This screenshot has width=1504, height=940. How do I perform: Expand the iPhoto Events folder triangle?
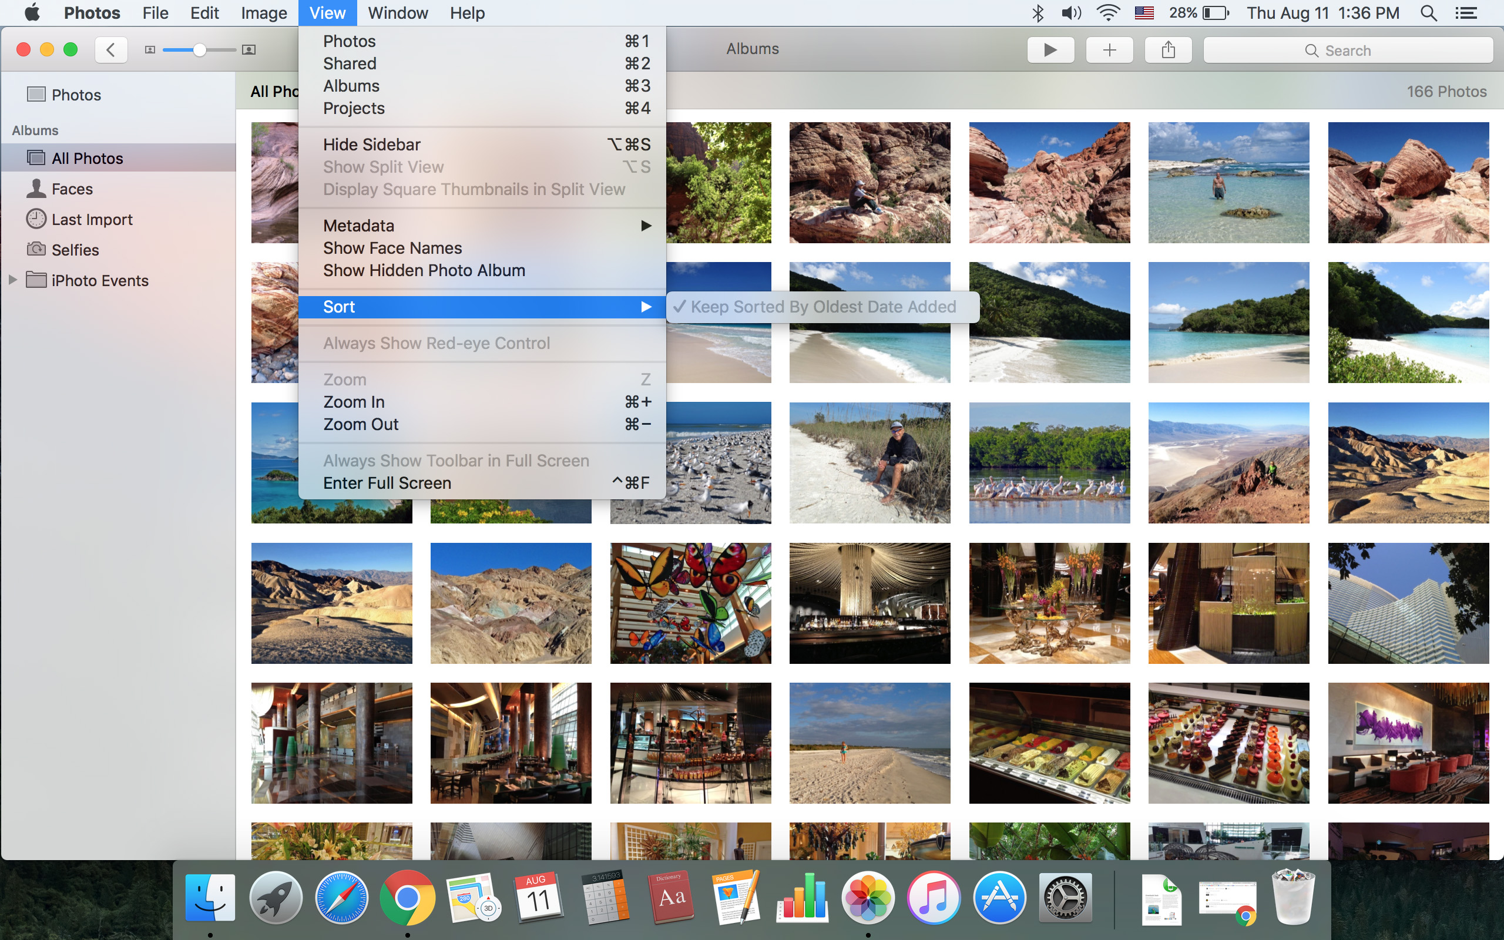pos(12,280)
